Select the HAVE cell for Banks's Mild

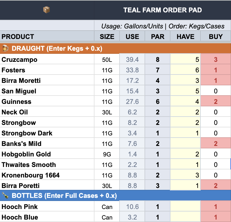(x=185, y=144)
